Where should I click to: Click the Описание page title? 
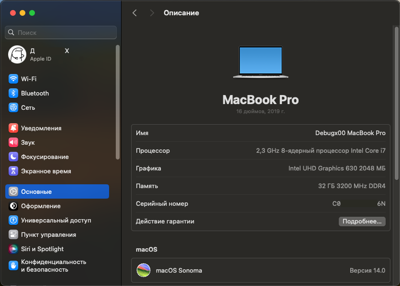181,13
